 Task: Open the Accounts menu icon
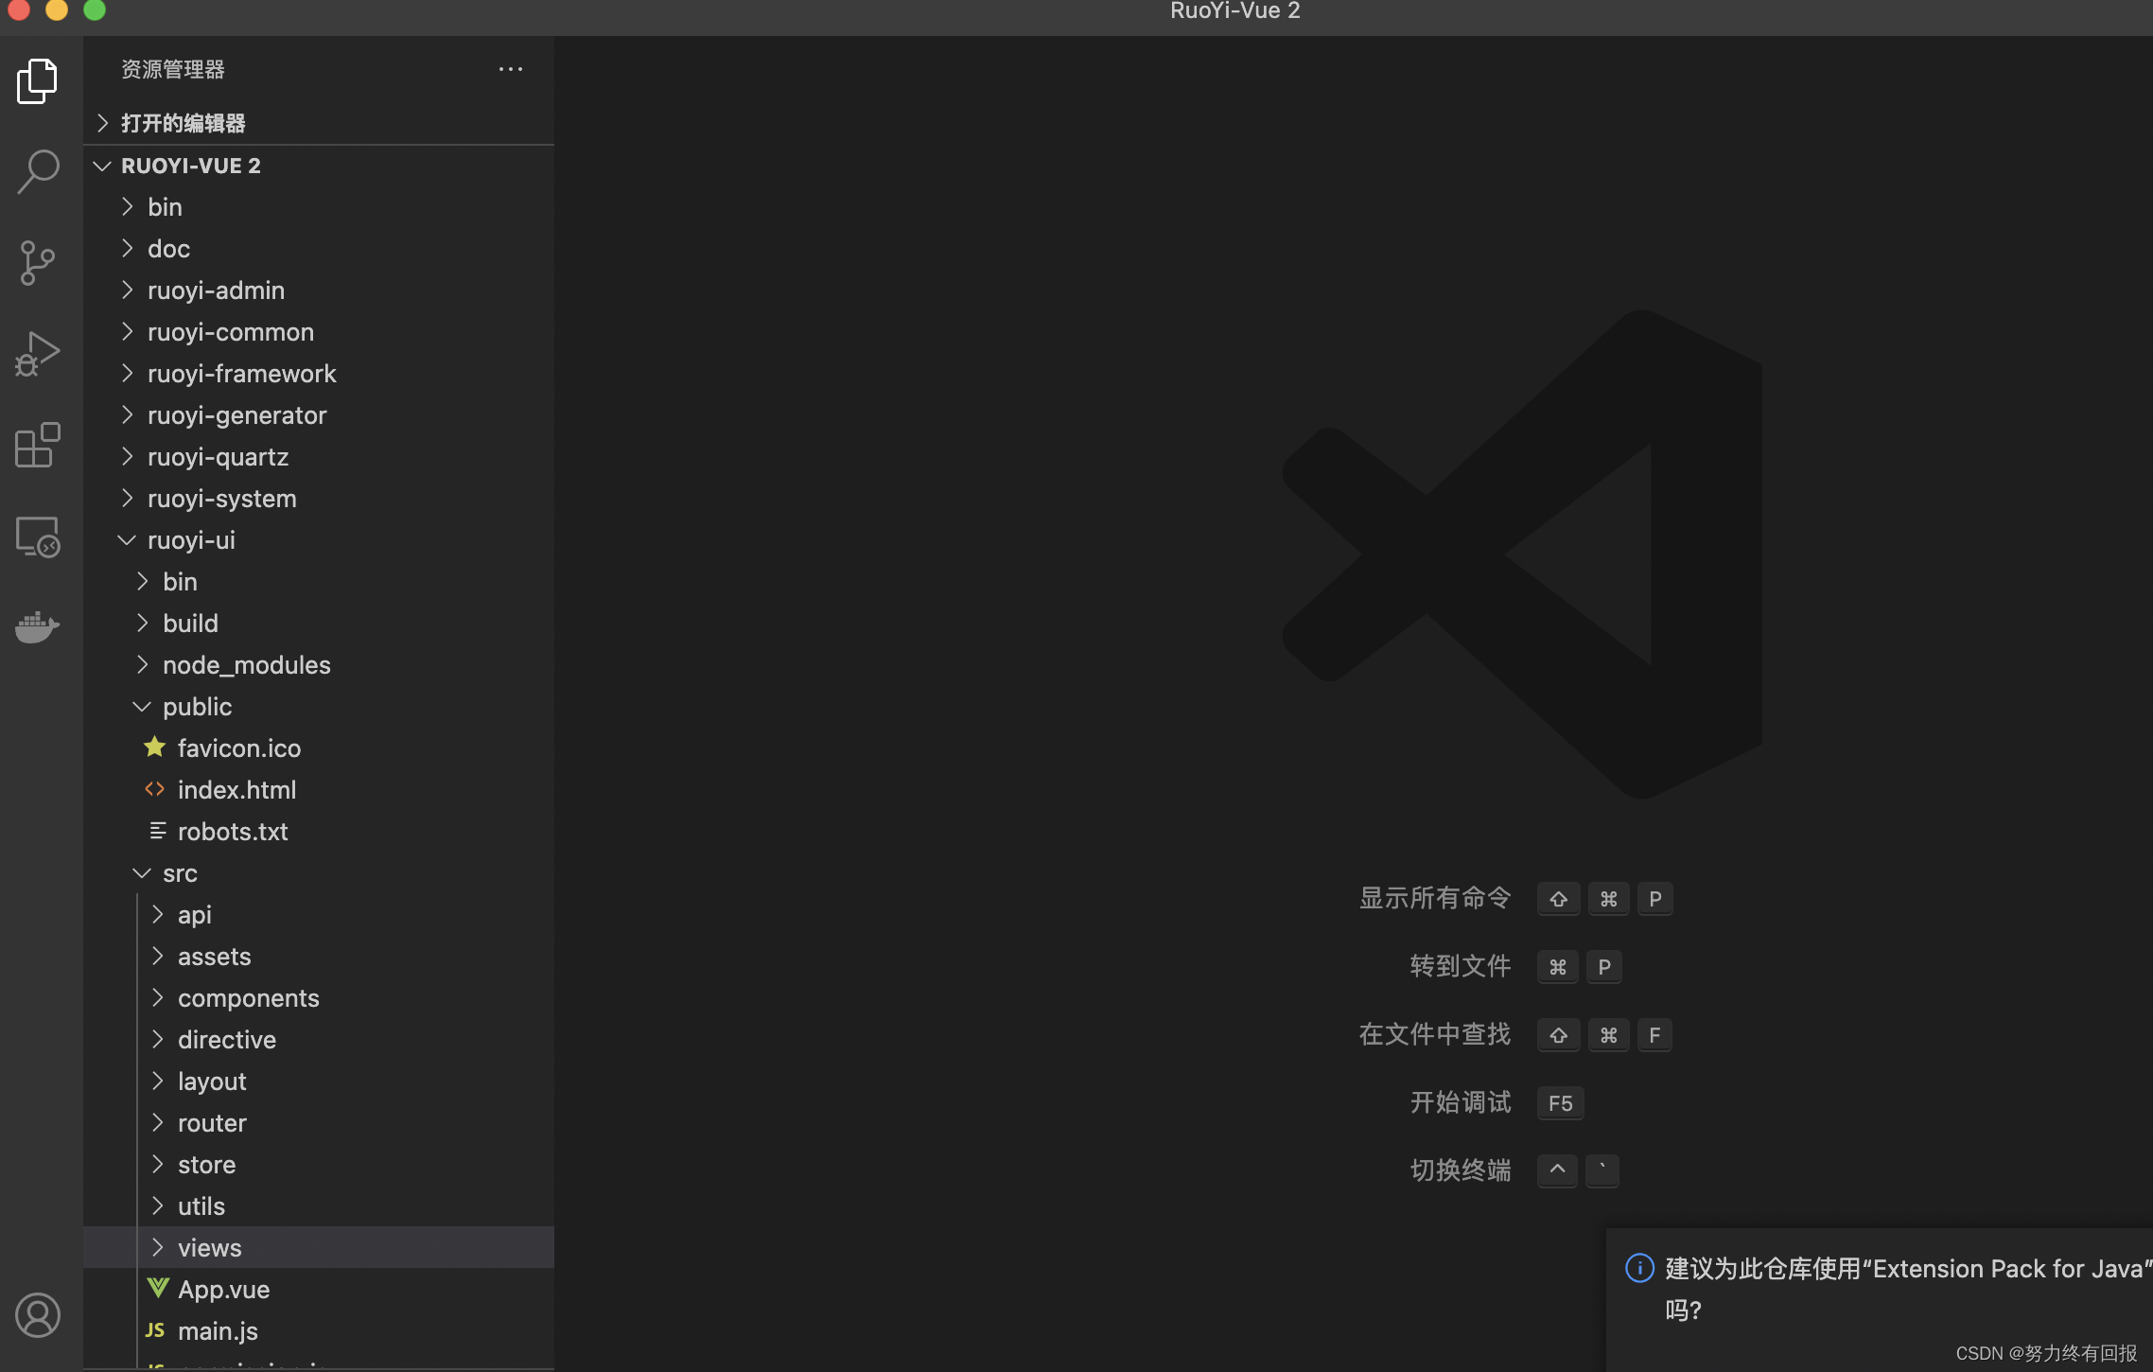pos(38,1315)
